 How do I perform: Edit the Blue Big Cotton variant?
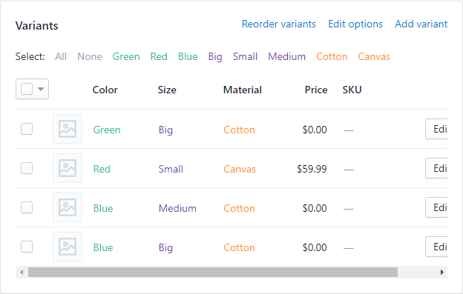coord(436,247)
